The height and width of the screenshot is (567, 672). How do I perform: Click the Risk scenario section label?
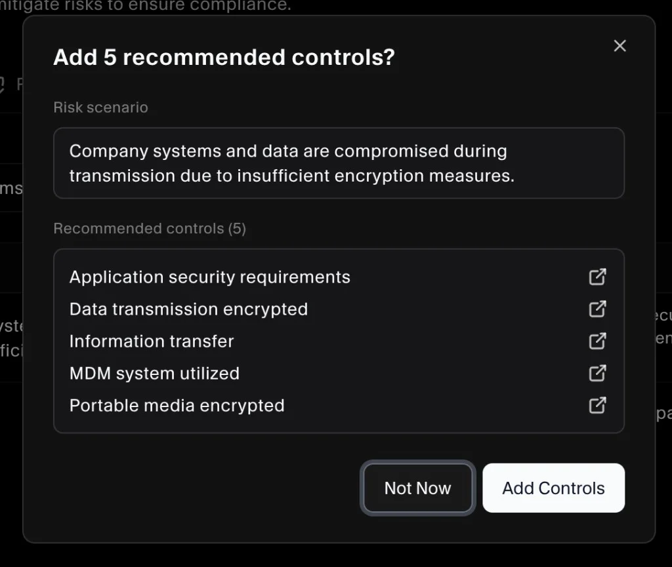[100, 107]
